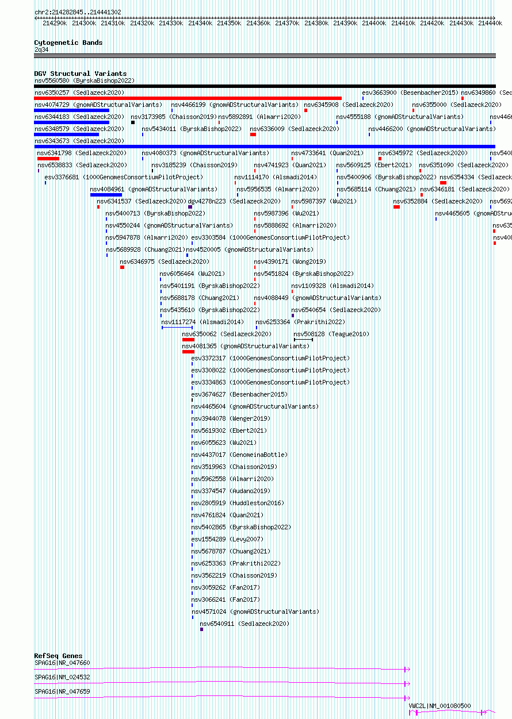512x719 pixels.
Task: Click the esv3663900 (Besenbacher2015) label
Action: [410, 93]
